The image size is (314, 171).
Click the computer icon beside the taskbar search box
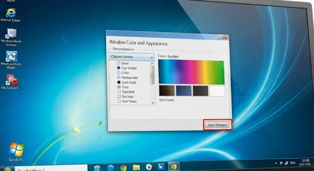click(x=97, y=168)
